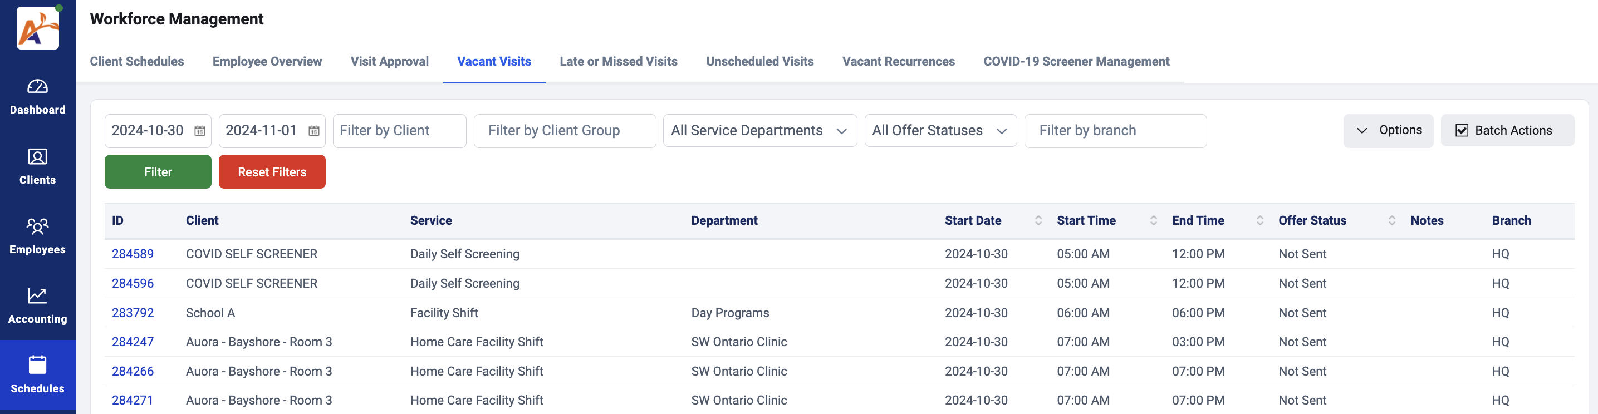Open the Employees group icon
The width and height of the screenshot is (1598, 414).
37,226
